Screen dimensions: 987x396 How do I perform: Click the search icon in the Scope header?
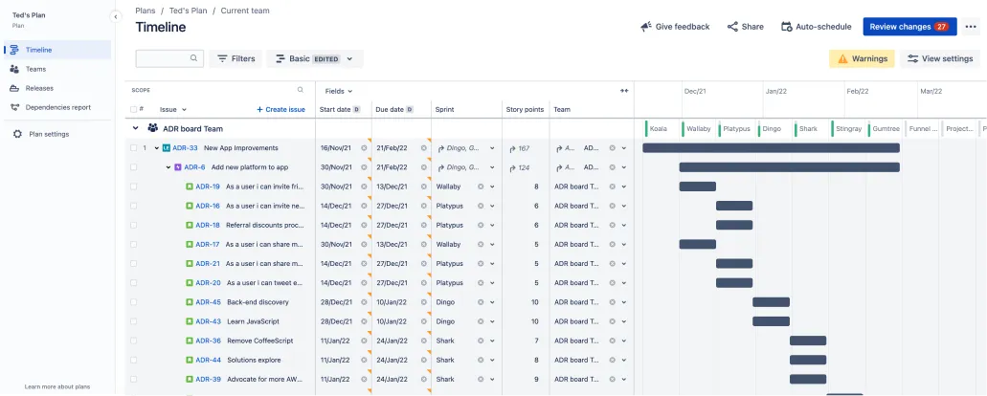(x=301, y=90)
